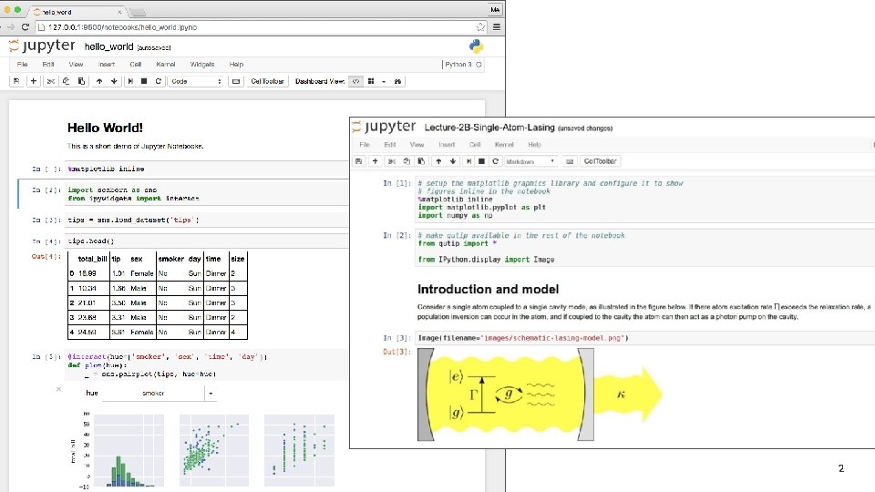Interrupt kernel with stop icon in hello_world
The height and width of the screenshot is (492, 875).
pyautogui.click(x=144, y=81)
